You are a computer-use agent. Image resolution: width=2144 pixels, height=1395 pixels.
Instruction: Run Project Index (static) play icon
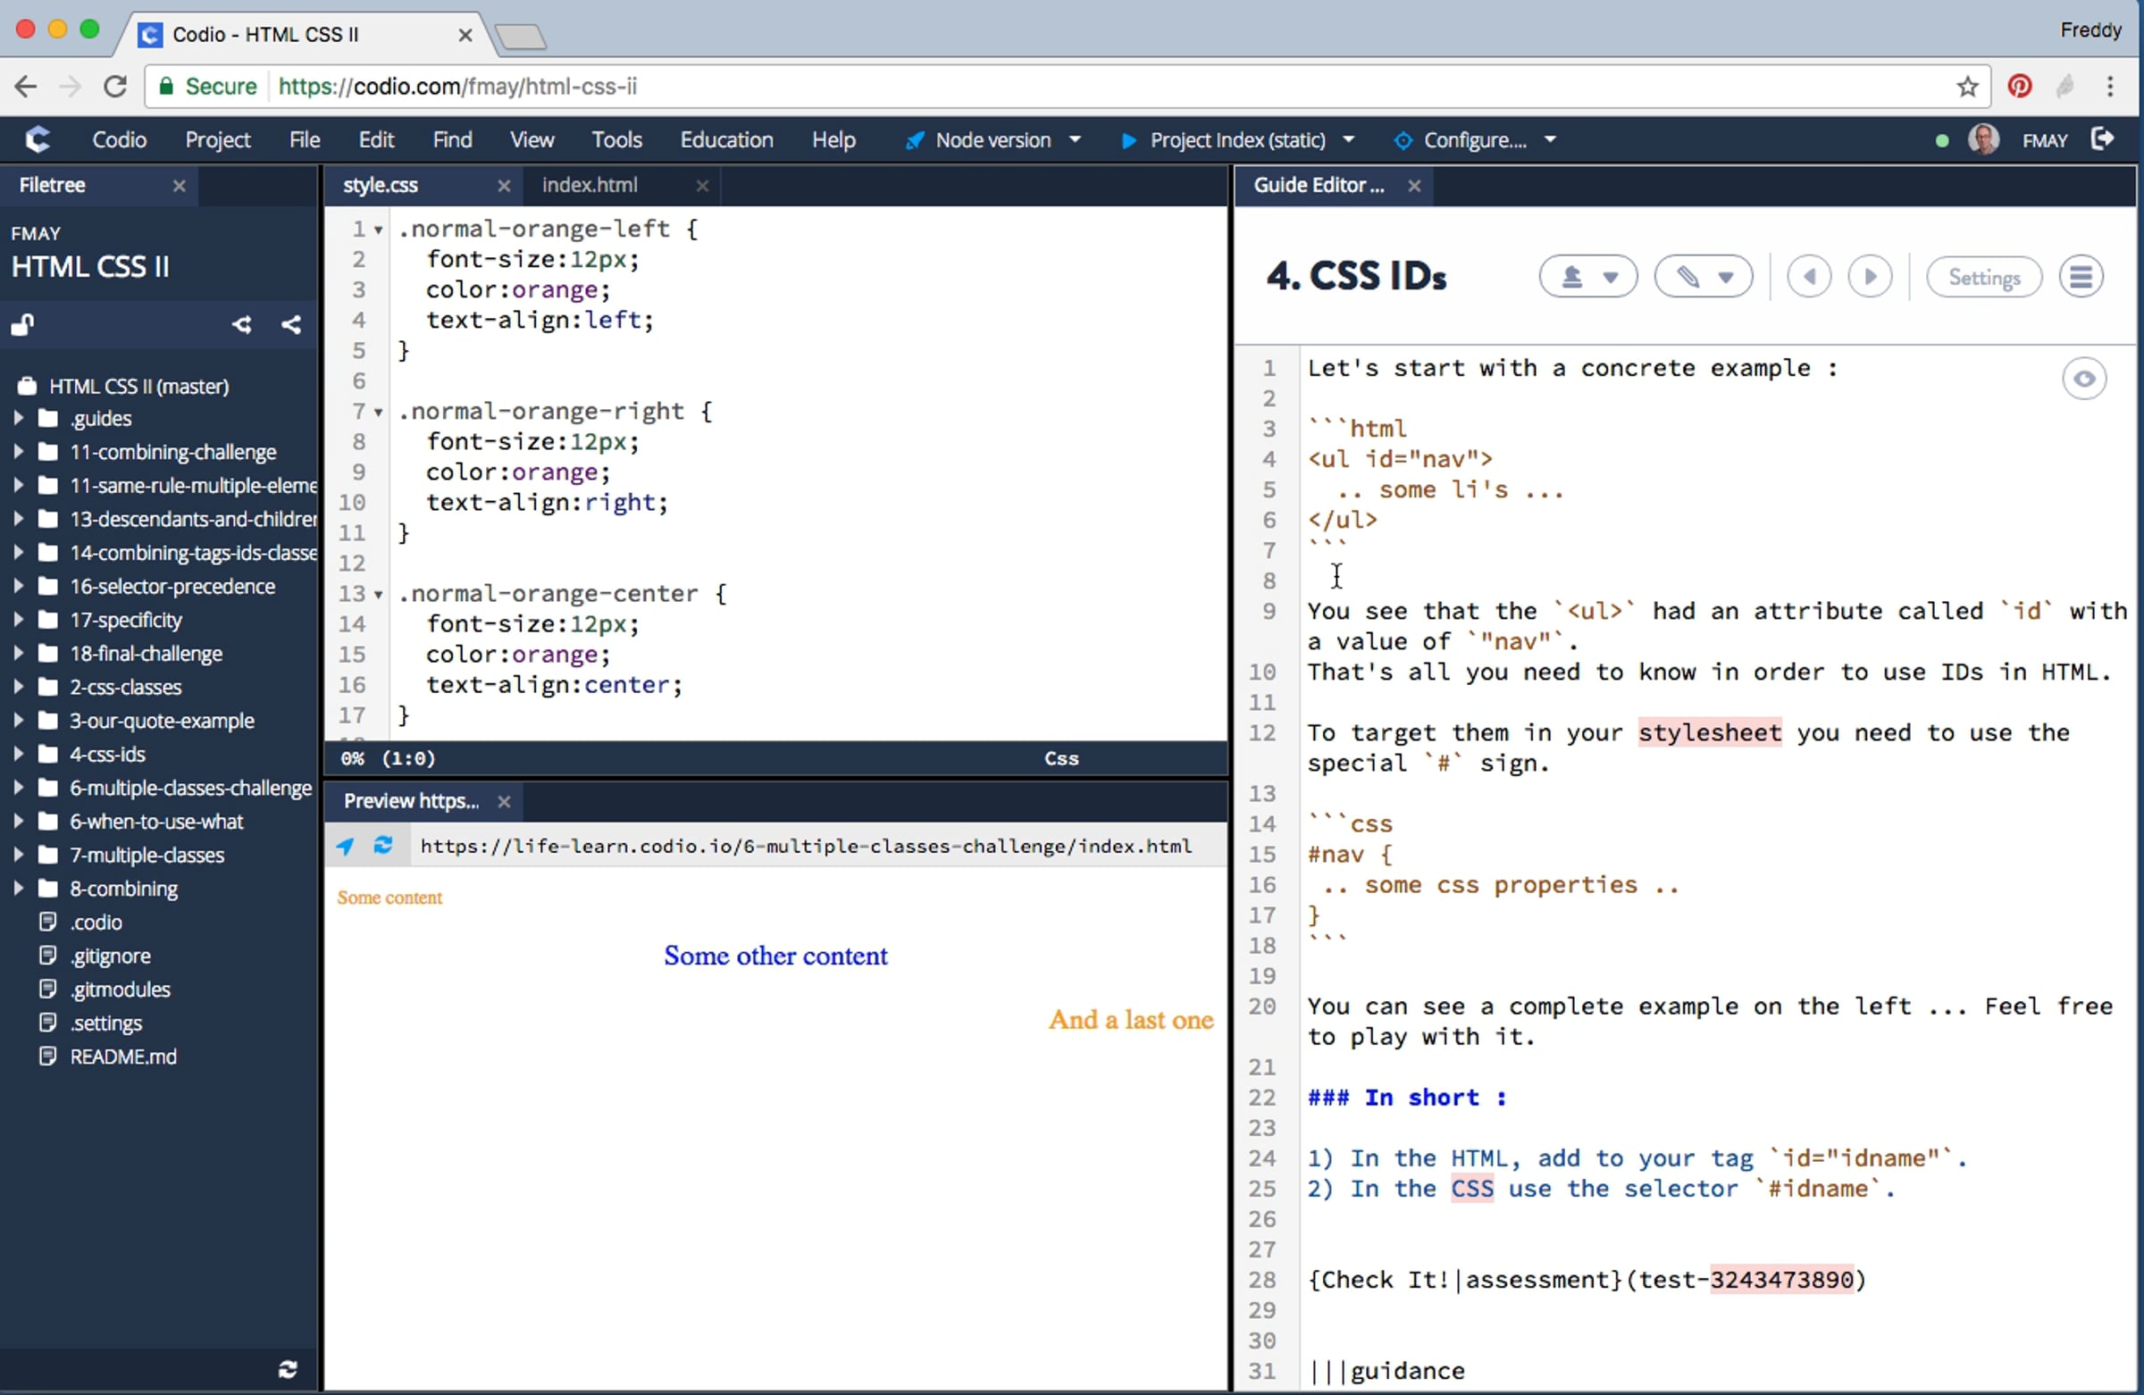coord(1128,140)
